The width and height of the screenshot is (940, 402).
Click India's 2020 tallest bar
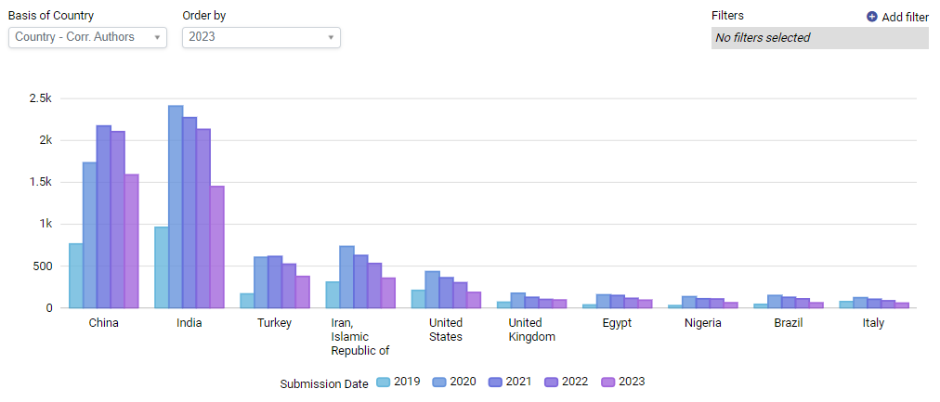click(175, 206)
